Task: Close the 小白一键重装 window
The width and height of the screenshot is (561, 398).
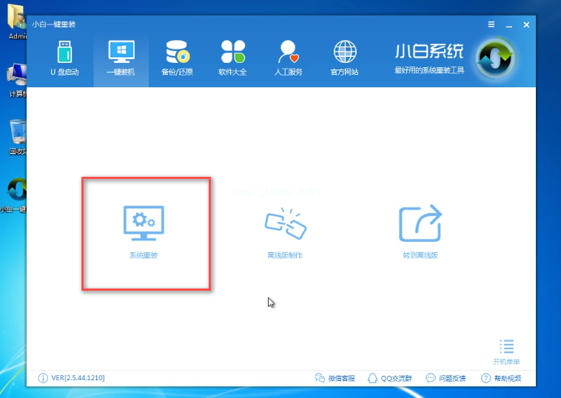Action: coord(526,24)
